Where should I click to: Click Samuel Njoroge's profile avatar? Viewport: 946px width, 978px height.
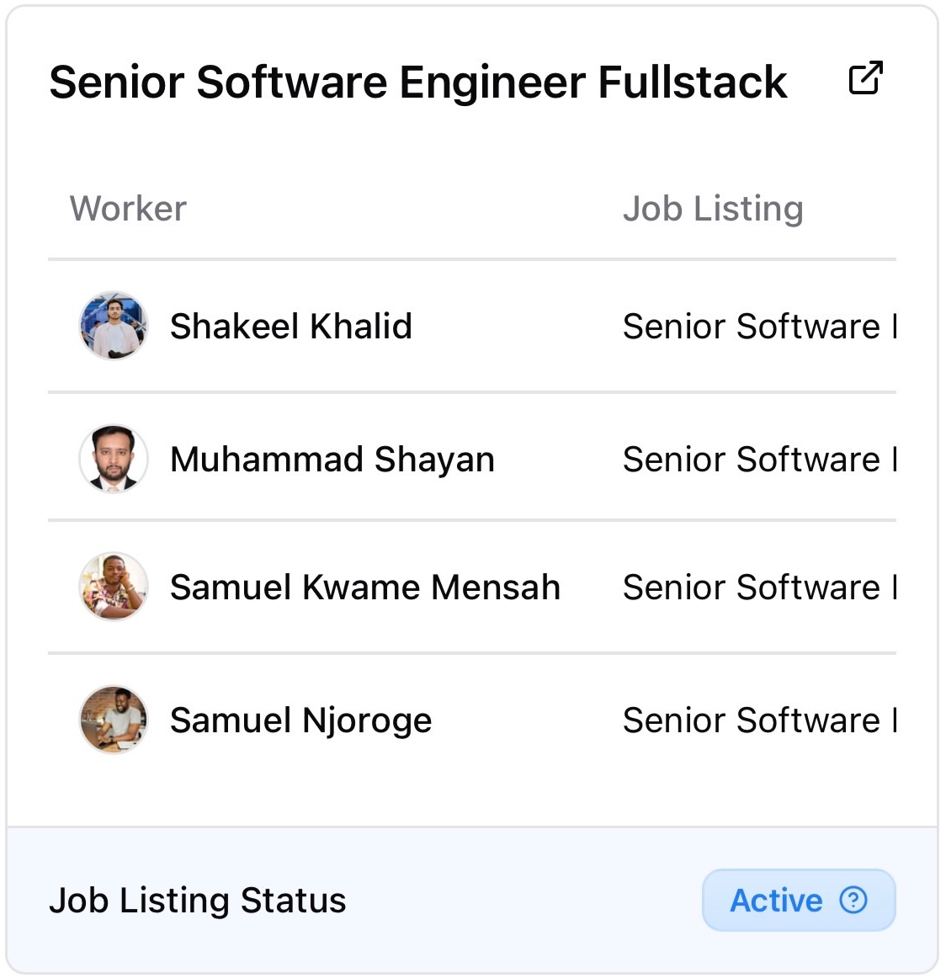(114, 720)
